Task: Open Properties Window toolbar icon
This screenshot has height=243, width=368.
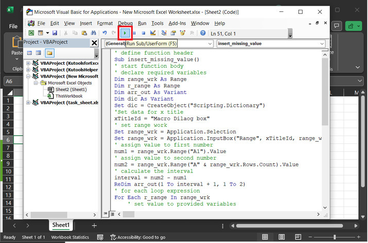Action: coord(173,33)
